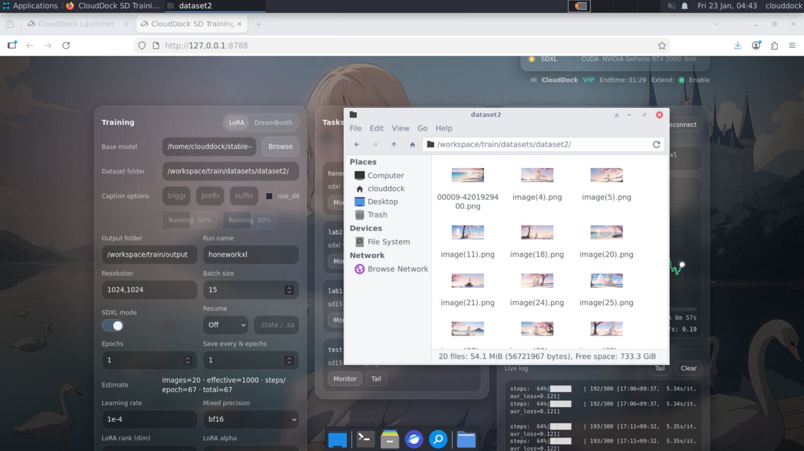This screenshot has width=804, height=451.
Task: Adjust the Batch size stepper arrows
Action: pyautogui.click(x=289, y=290)
